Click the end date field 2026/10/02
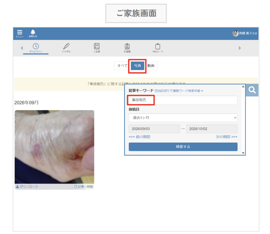The image size is (270, 234). [212, 129]
